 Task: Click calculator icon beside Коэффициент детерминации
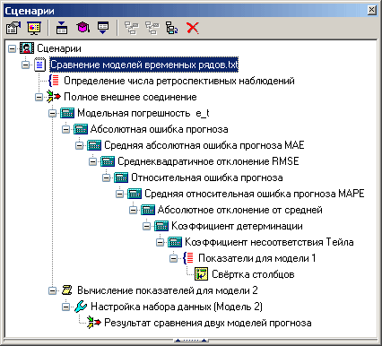tap(161, 226)
